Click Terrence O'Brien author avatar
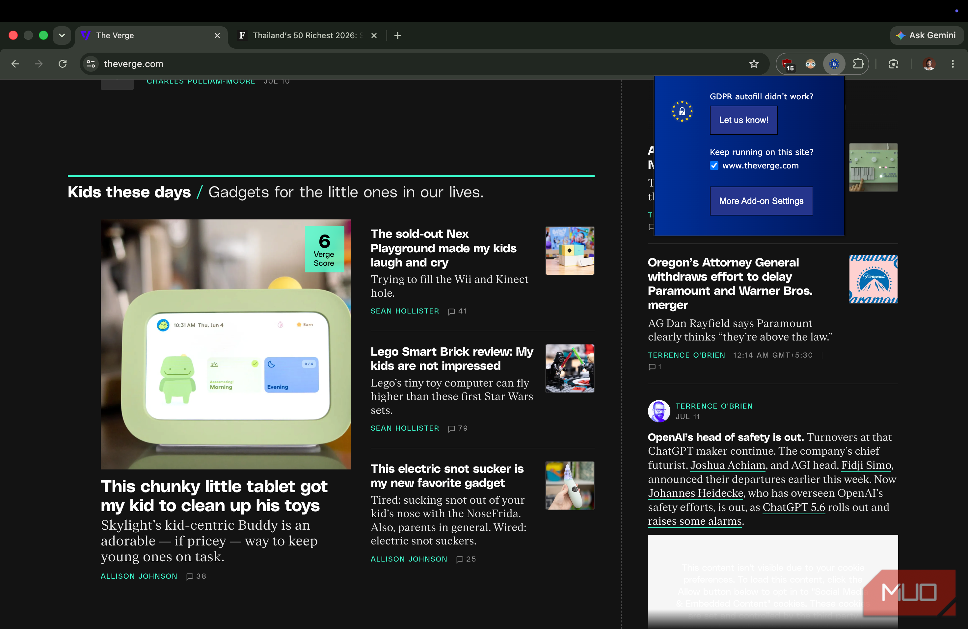The image size is (968, 629). 659,411
